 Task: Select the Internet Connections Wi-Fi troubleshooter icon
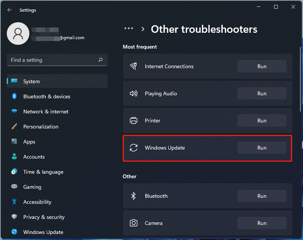(x=134, y=66)
